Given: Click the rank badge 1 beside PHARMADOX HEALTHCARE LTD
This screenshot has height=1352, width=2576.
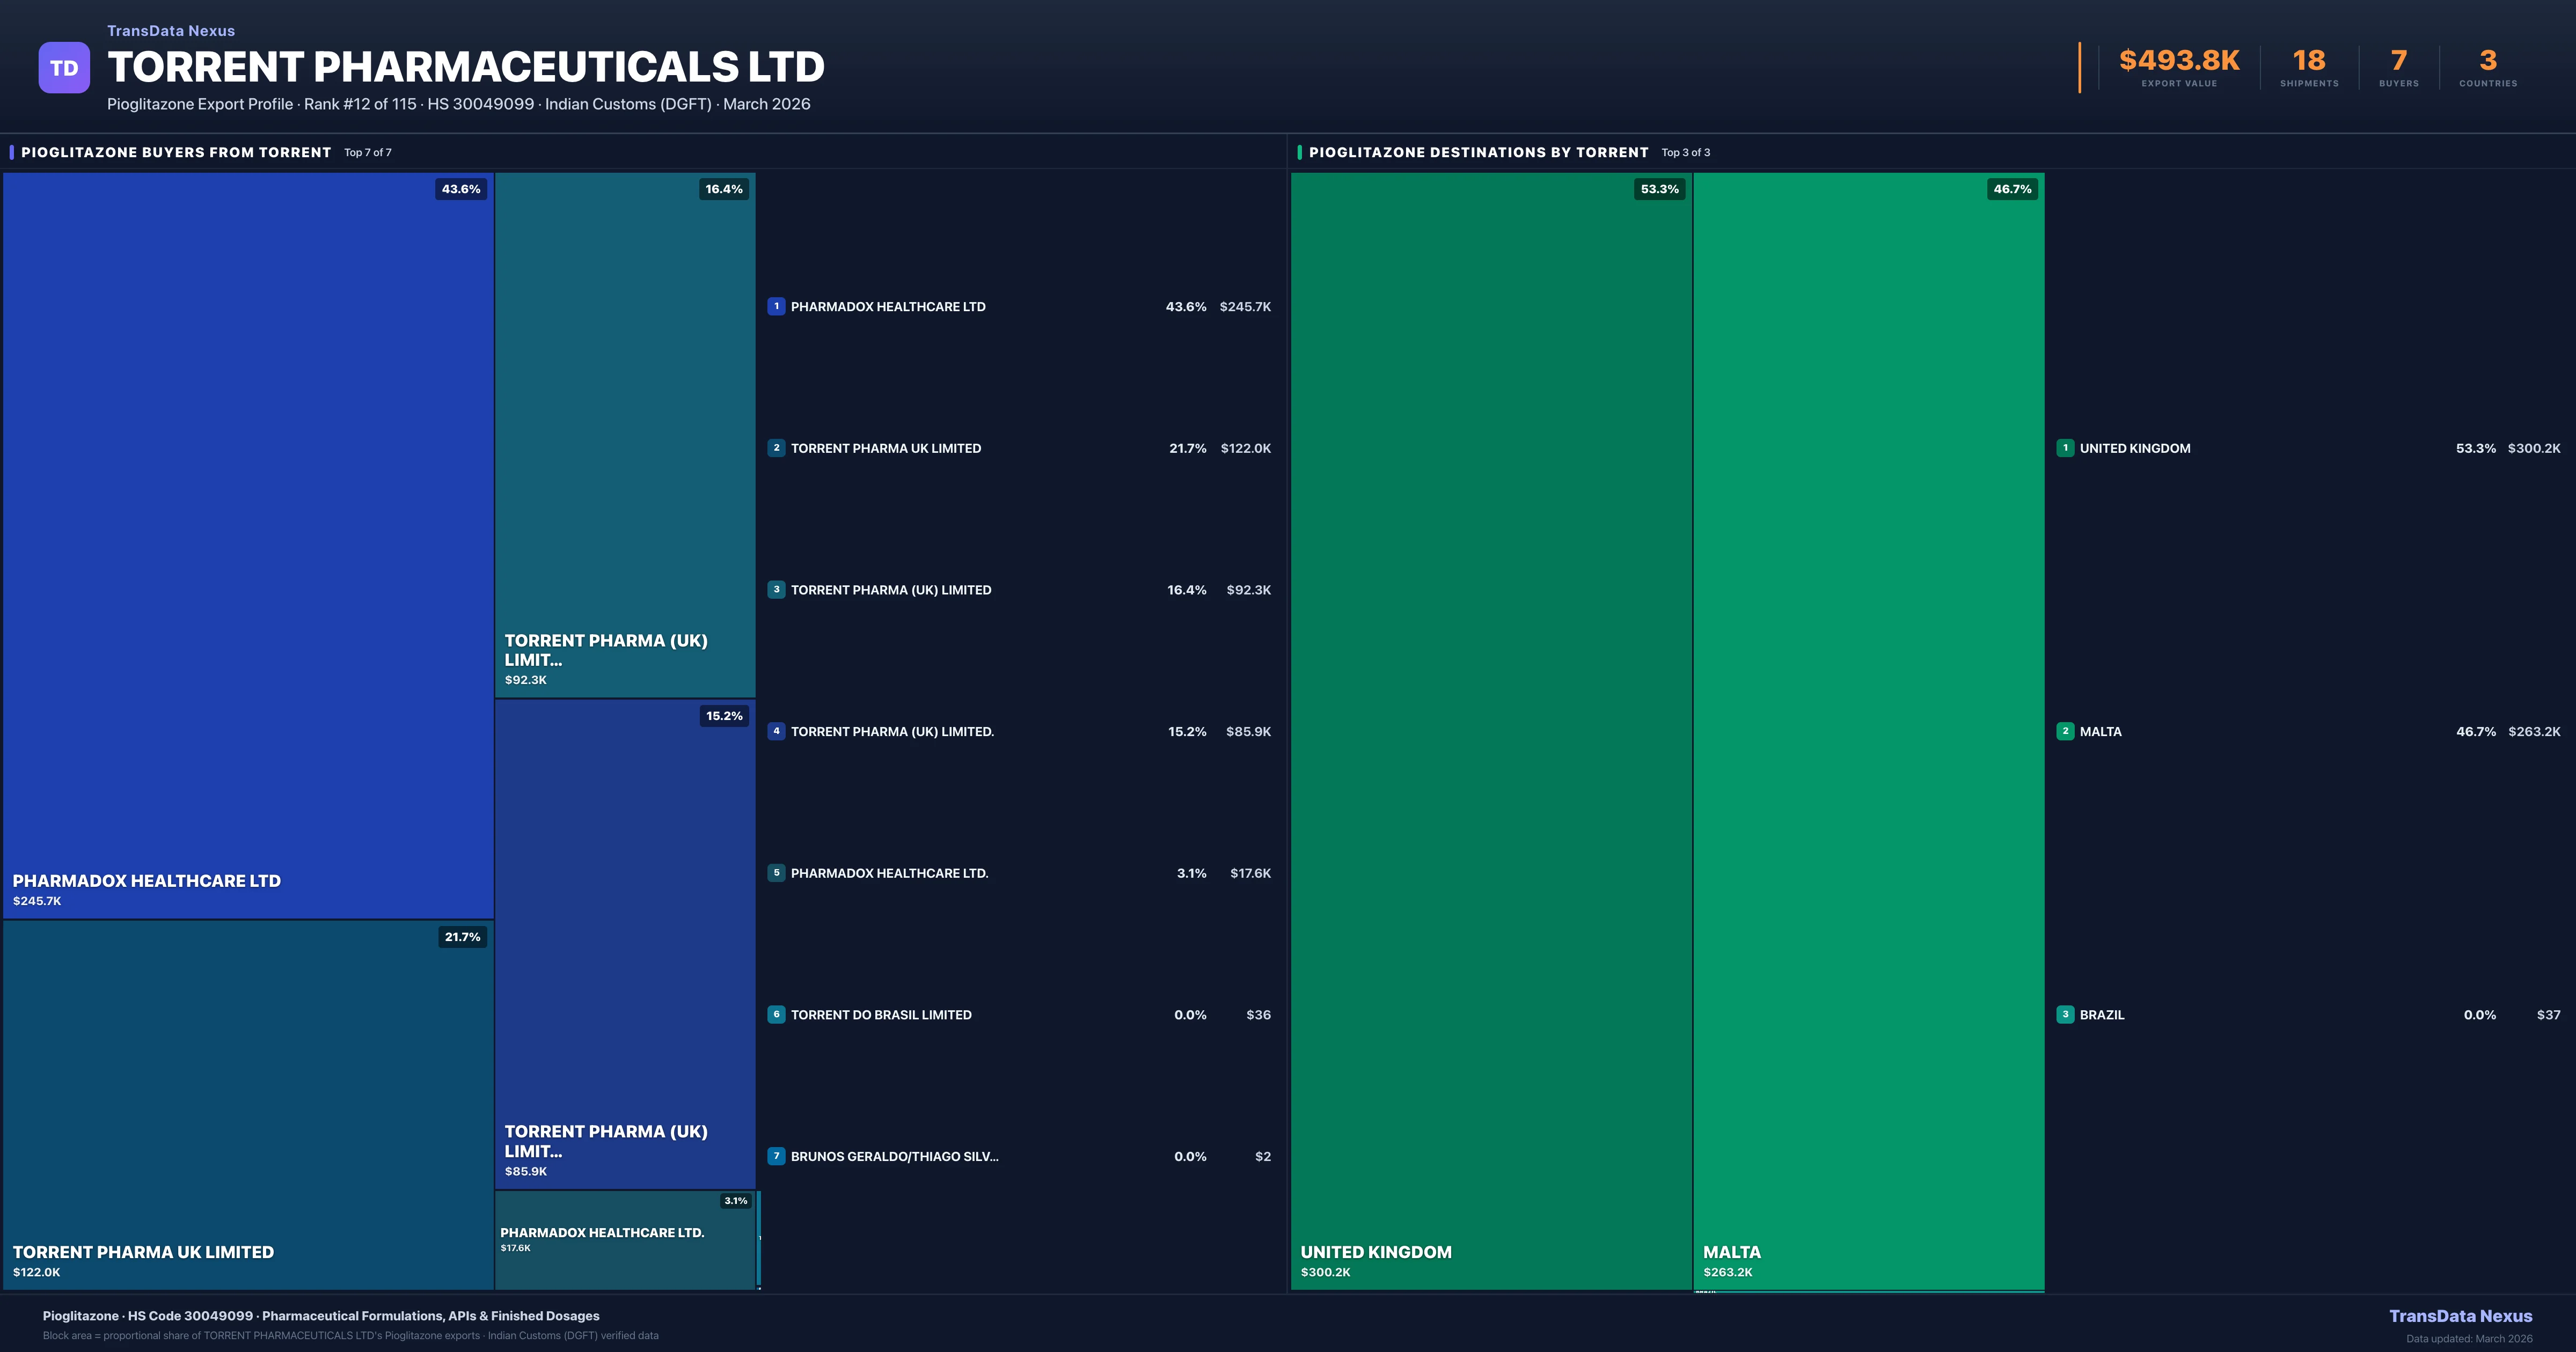Looking at the screenshot, I should click(777, 307).
